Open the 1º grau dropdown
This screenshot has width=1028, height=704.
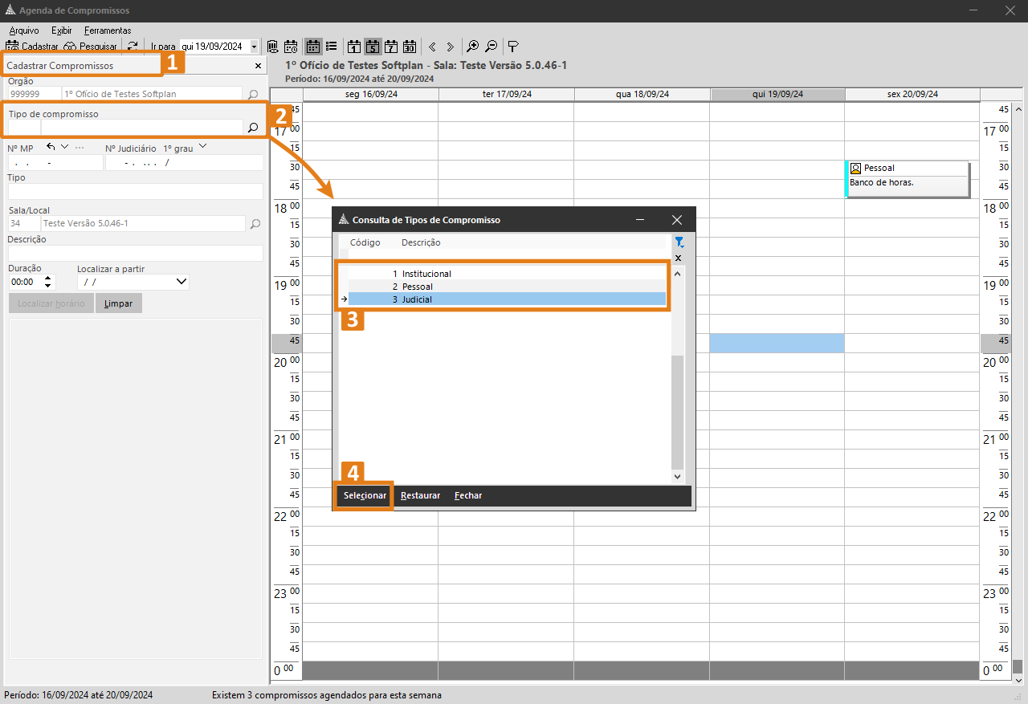pos(202,147)
